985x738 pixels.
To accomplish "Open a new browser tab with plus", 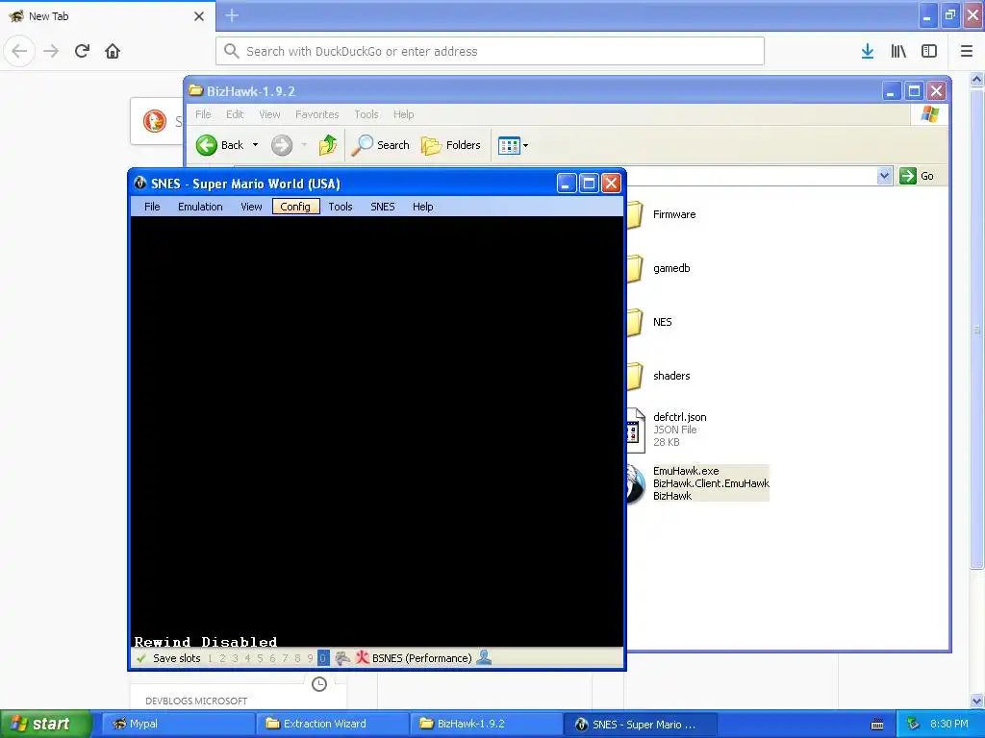I will point(232,15).
